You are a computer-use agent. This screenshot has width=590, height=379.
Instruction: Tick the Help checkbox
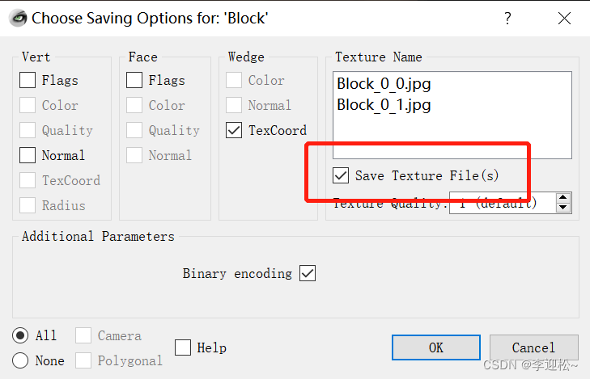(183, 347)
